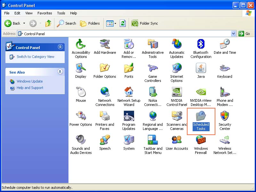The width and height of the screenshot is (256, 192).
Task: Click the refresh sync icon in toolbar
Action: [123, 23]
